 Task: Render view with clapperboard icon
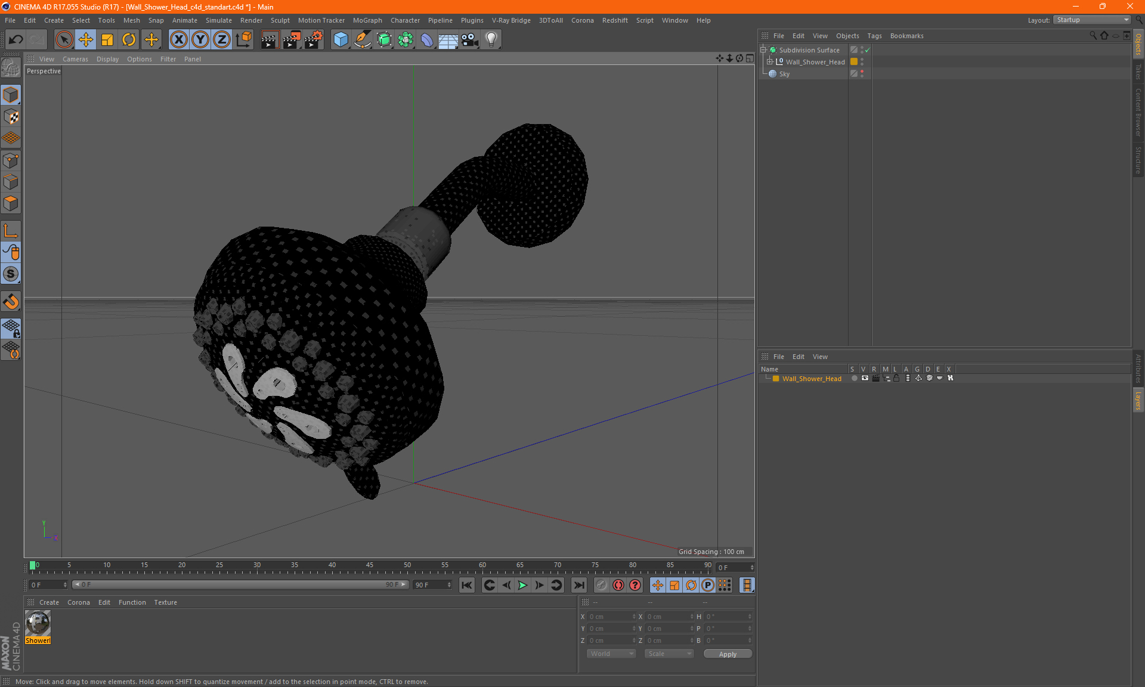(270, 39)
